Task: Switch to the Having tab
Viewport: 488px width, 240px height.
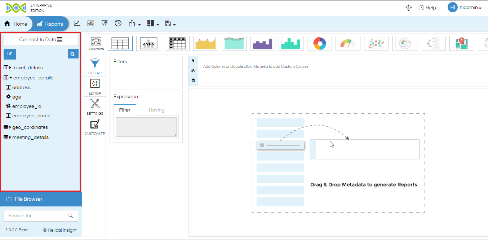Action: 156,110
